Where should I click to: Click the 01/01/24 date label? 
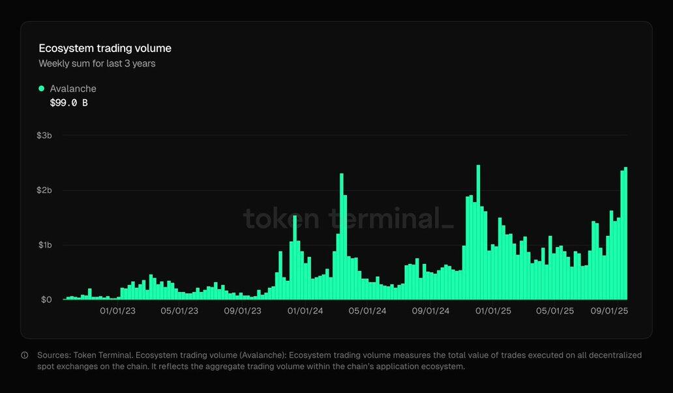point(305,311)
